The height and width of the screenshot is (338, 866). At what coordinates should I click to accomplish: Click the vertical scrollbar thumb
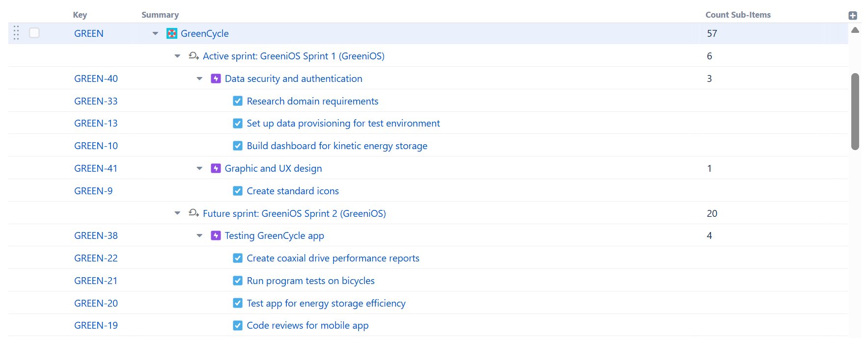point(855,111)
